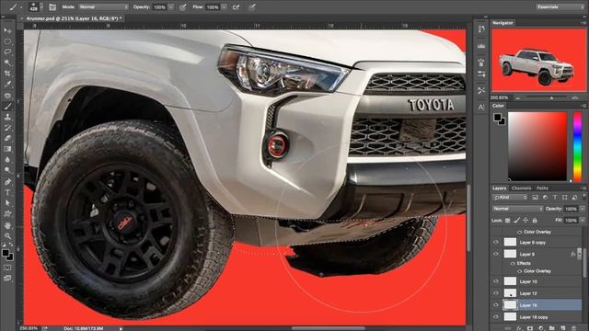The image size is (589, 331).
Task: Open the layer filter Kind dropdown
Action: [x=511, y=198]
